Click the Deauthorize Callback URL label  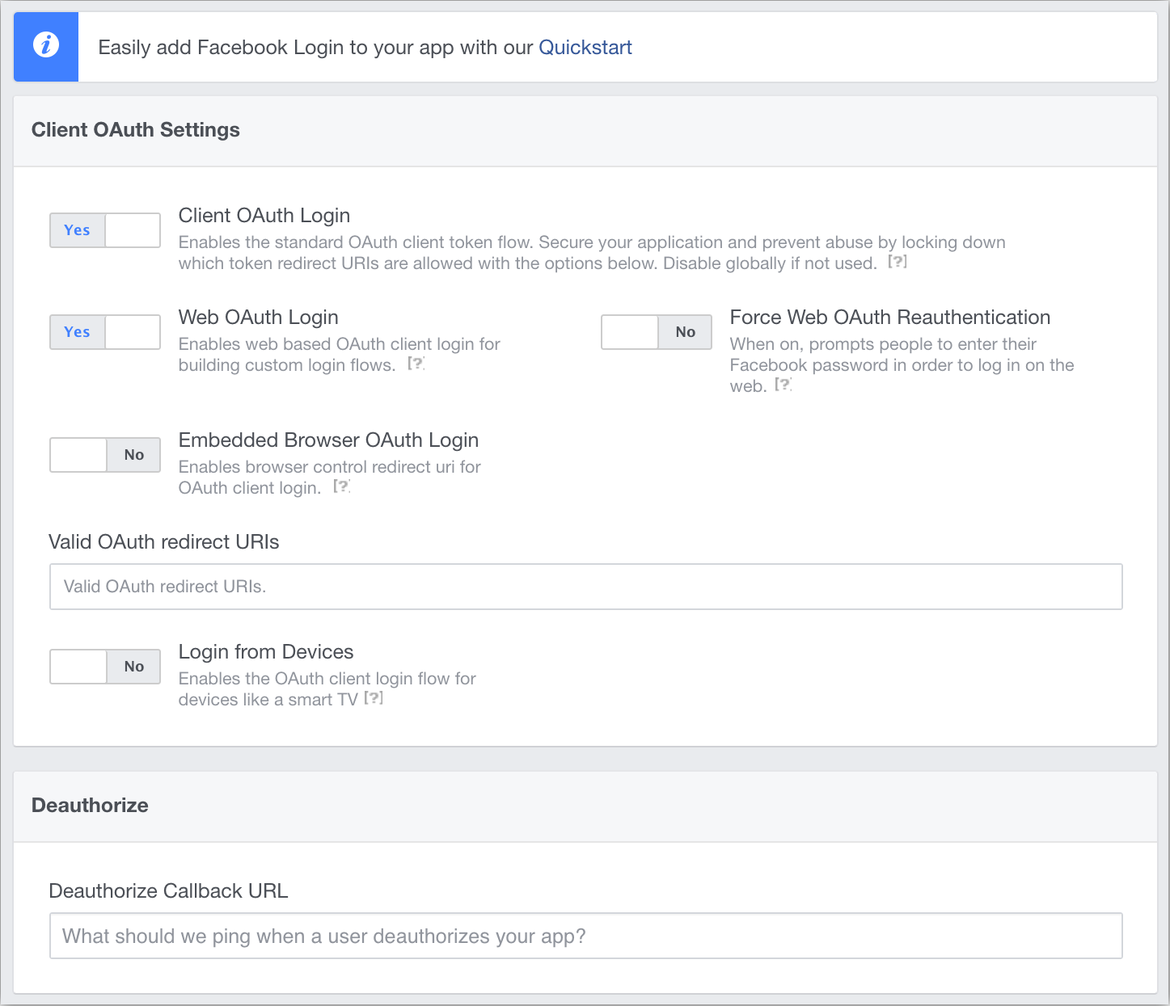169,891
